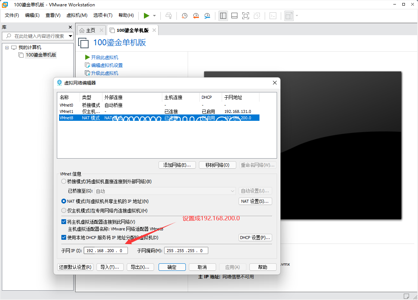The width and height of the screenshot is (418, 300).
Task: Select the 桥接模式 radio button
Action: (x=64, y=181)
